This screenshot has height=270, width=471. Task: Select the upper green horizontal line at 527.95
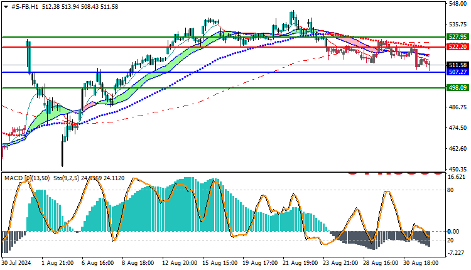click(x=223, y=37)
